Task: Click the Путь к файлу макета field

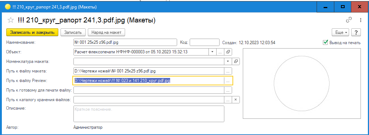Action: [149, 71]
